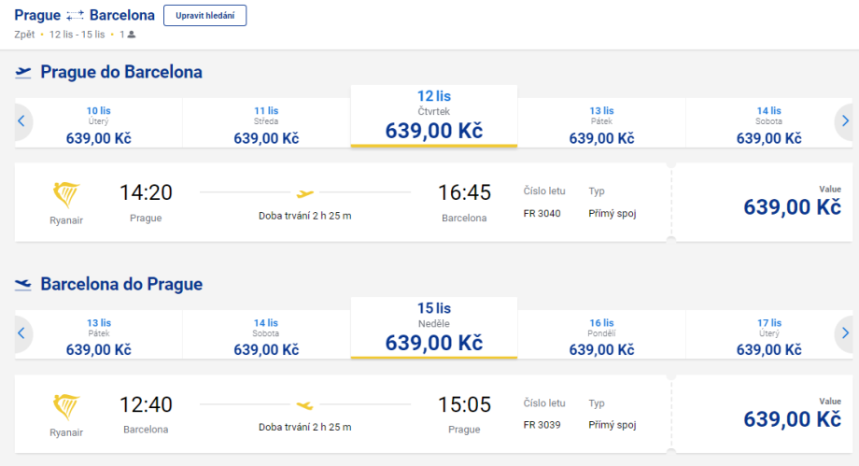Click the departing plane icon beside Prague do Barcelona

click(x=23, y=73)
